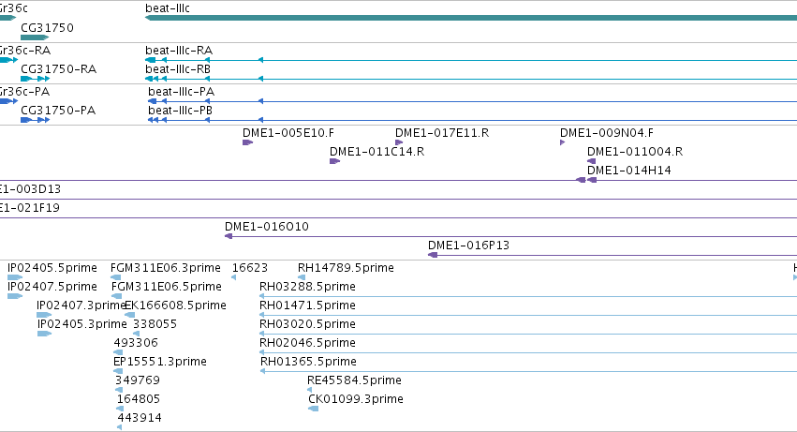Select the DME1-009N04.F small triangle
Image resolution: width=797 pixels, height=432 pixels.
pyautogui.click(x=562, y=142)
